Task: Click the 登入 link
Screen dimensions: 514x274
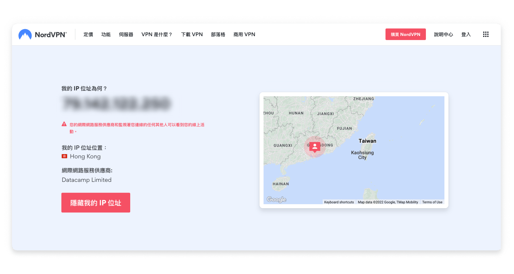Action: [466, 34]
